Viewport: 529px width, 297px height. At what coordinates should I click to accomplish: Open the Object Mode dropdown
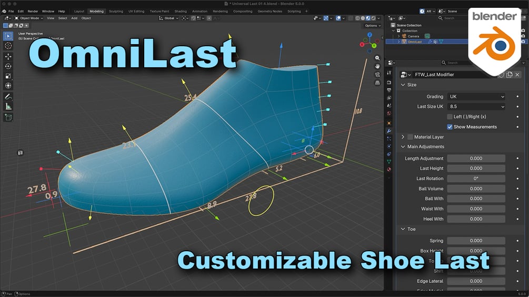(28, 18)
